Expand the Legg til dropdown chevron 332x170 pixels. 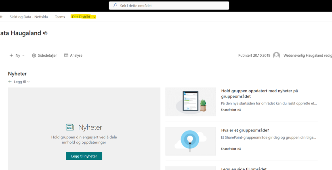pyautogui.click(x=28, y=82)
